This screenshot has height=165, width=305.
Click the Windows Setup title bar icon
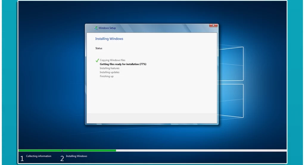point(96,28)
